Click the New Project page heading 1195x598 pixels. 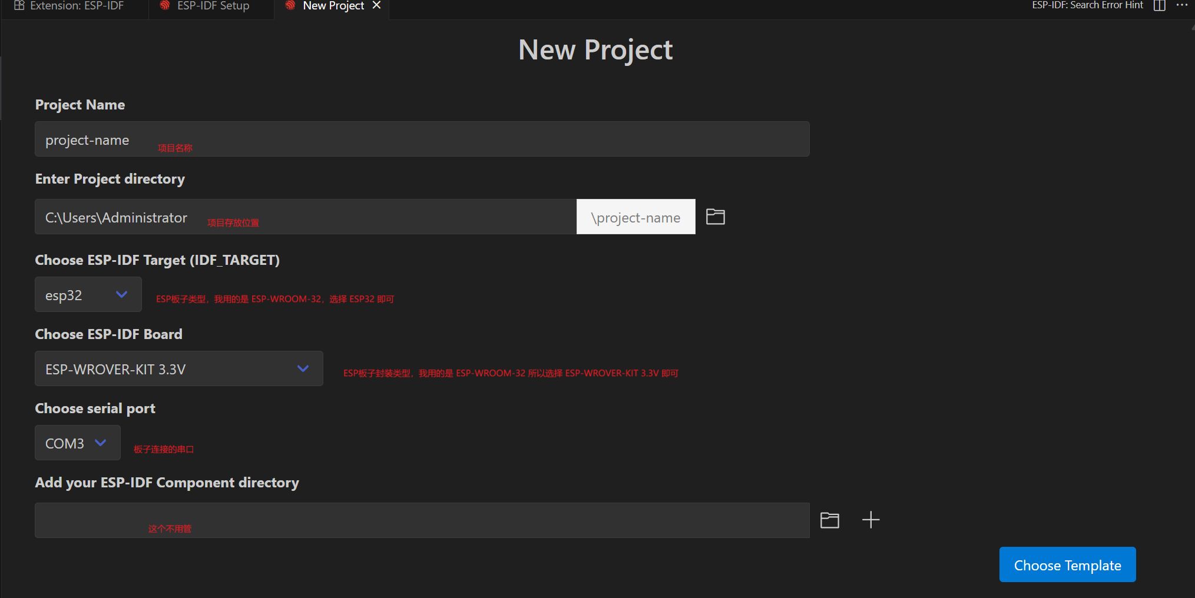(x=595, y=50)
